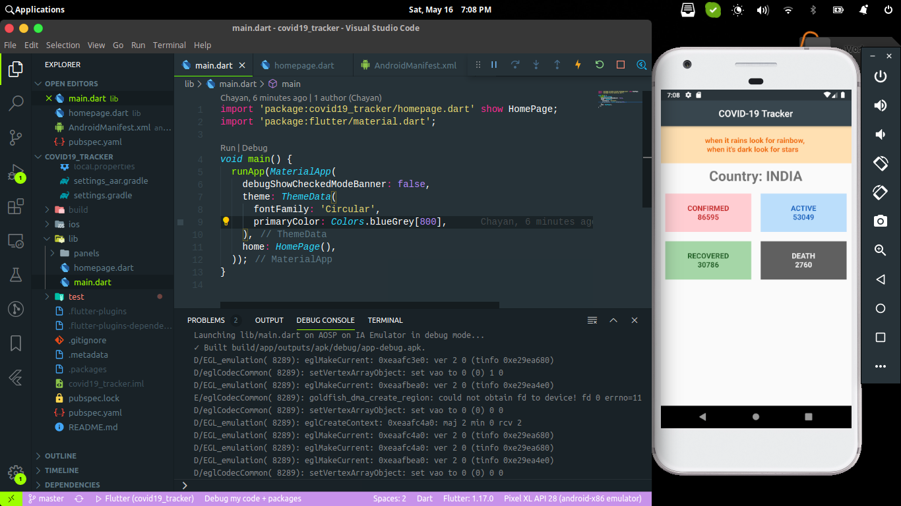The width and height of the screenshot is (901, 506).
Task: Stop the debug session
Action: click(621, 65)
